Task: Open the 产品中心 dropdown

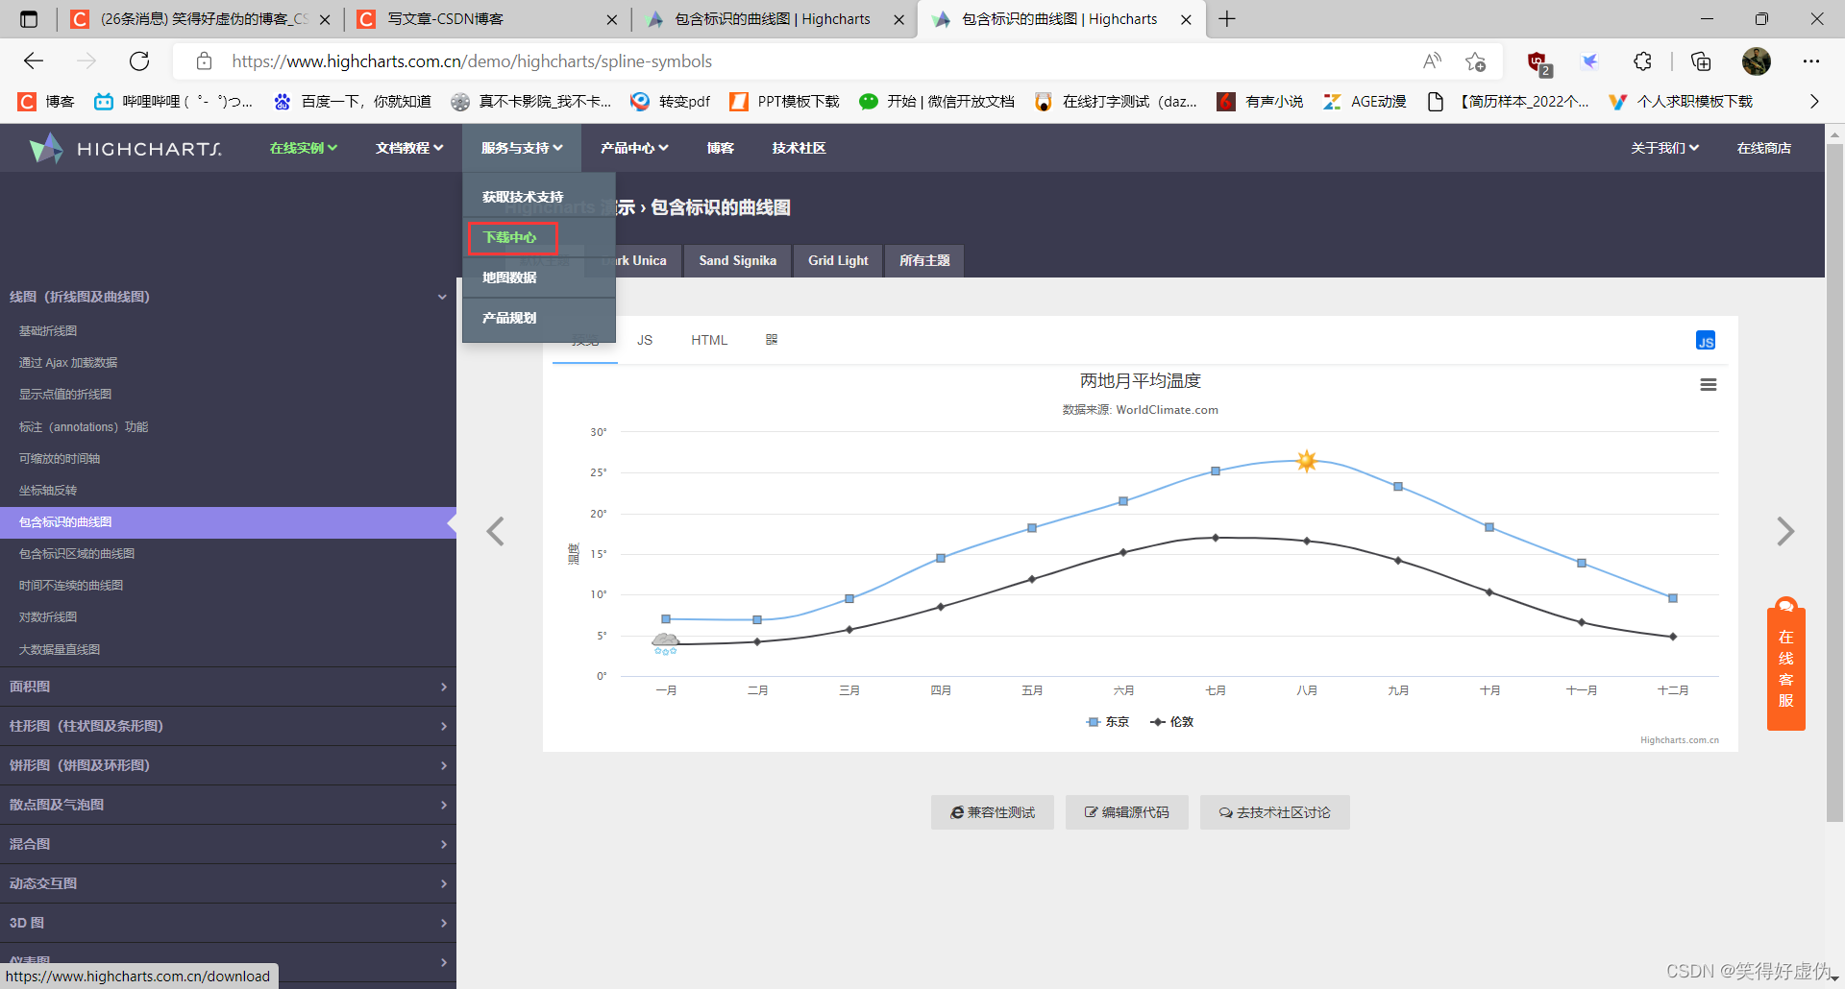Action: [x=634, y=148]
